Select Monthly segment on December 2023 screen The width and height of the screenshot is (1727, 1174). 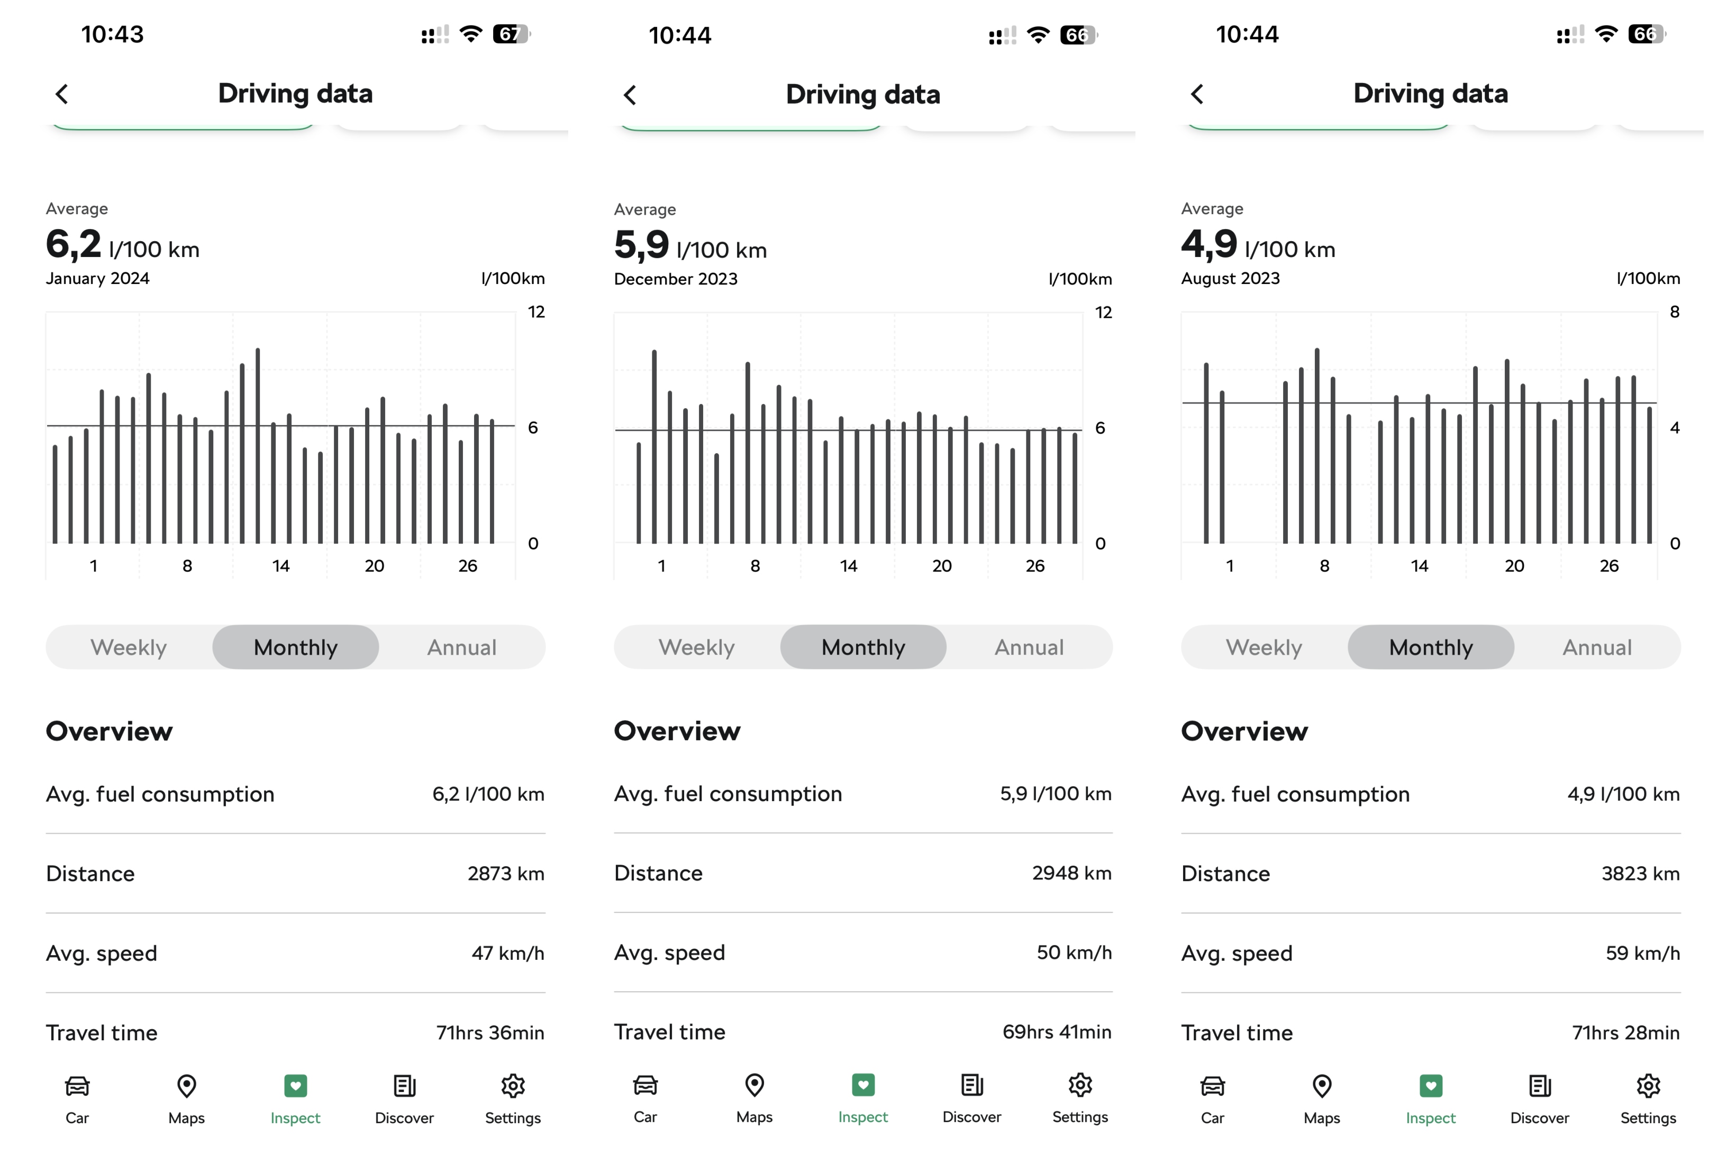[x=863, y=647]
